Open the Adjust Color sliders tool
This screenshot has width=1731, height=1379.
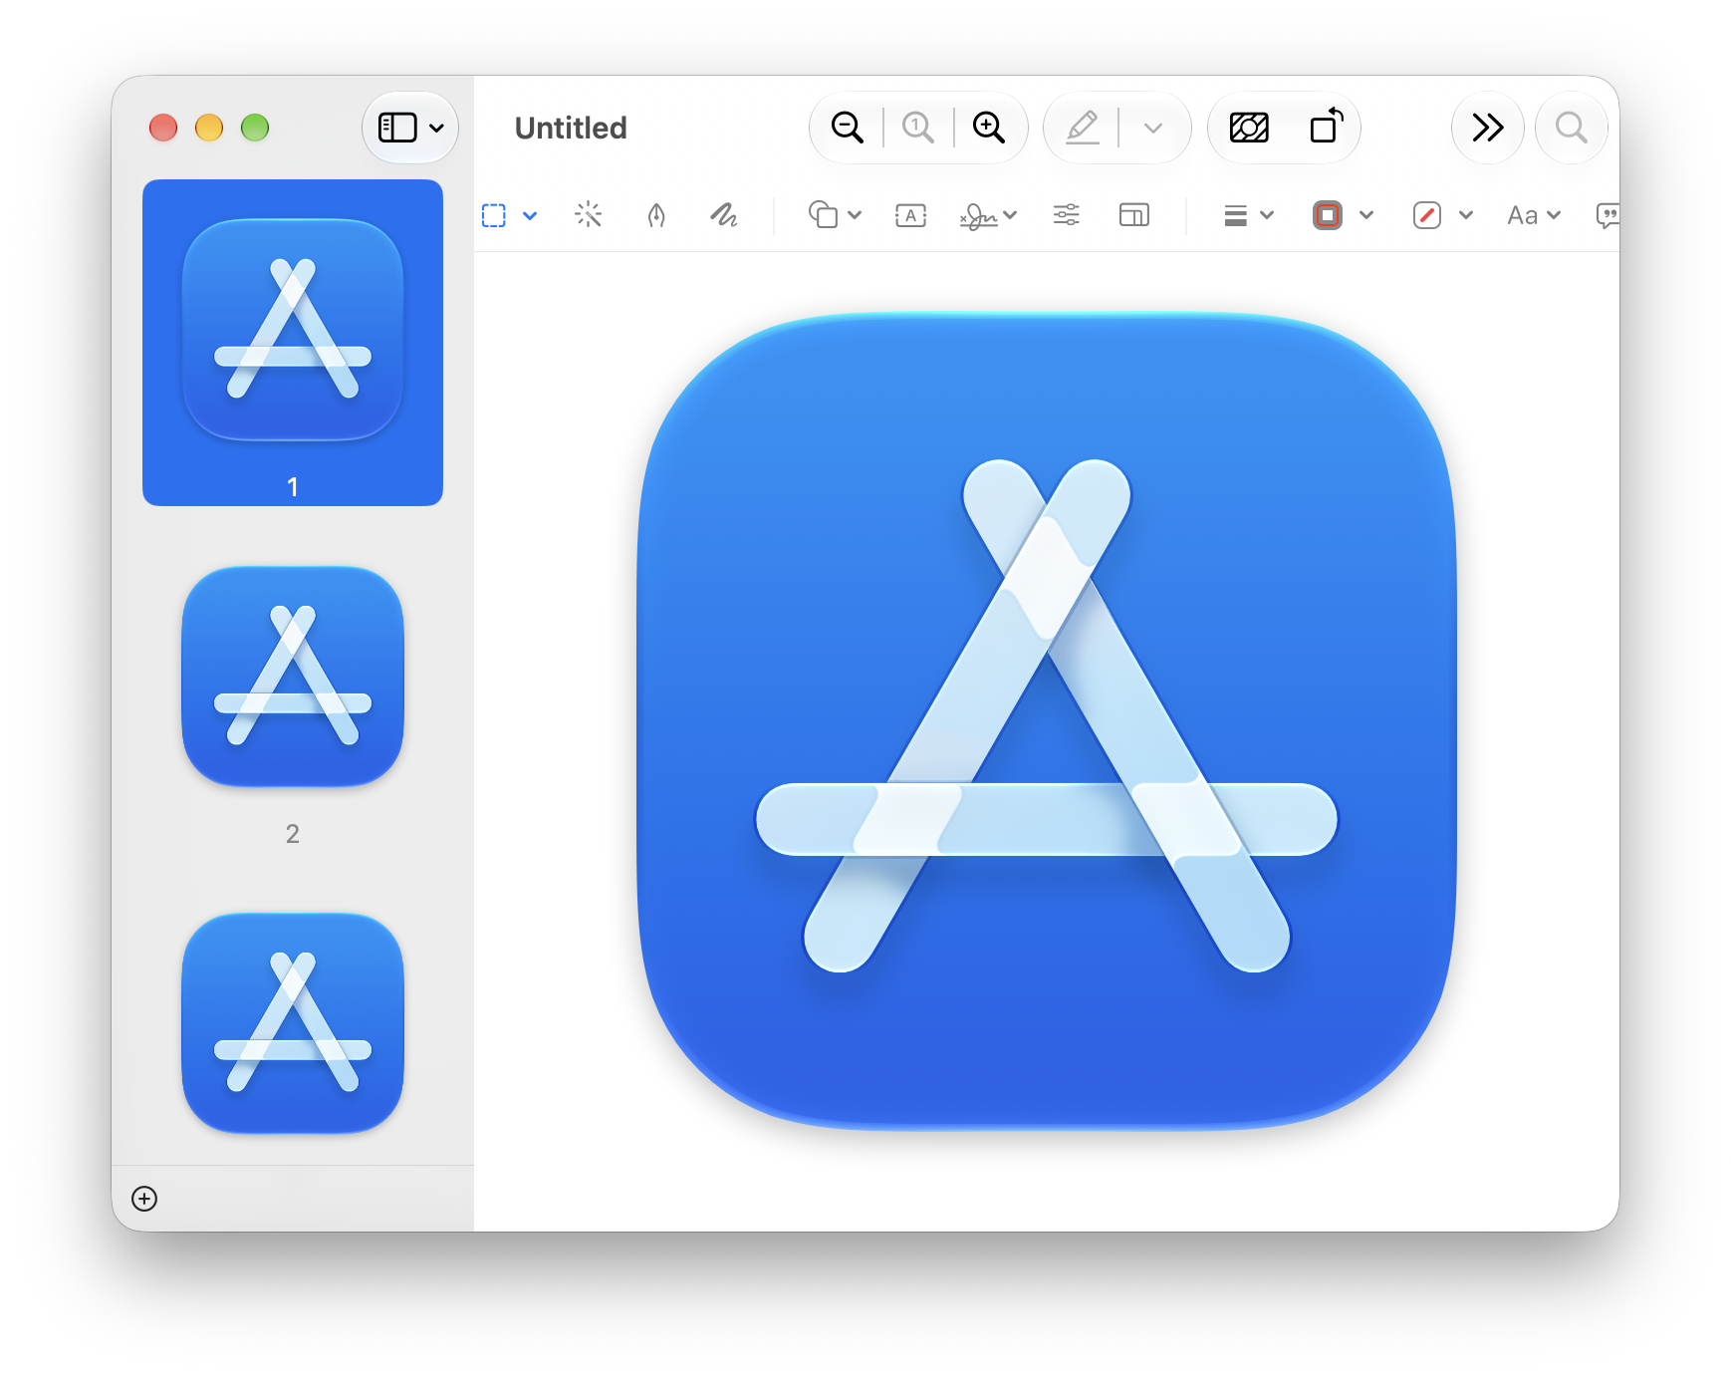(1066, 214)
